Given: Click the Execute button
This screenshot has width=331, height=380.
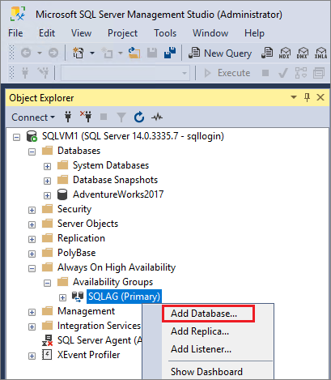Looking at the screenshot, I should (227, 73).
